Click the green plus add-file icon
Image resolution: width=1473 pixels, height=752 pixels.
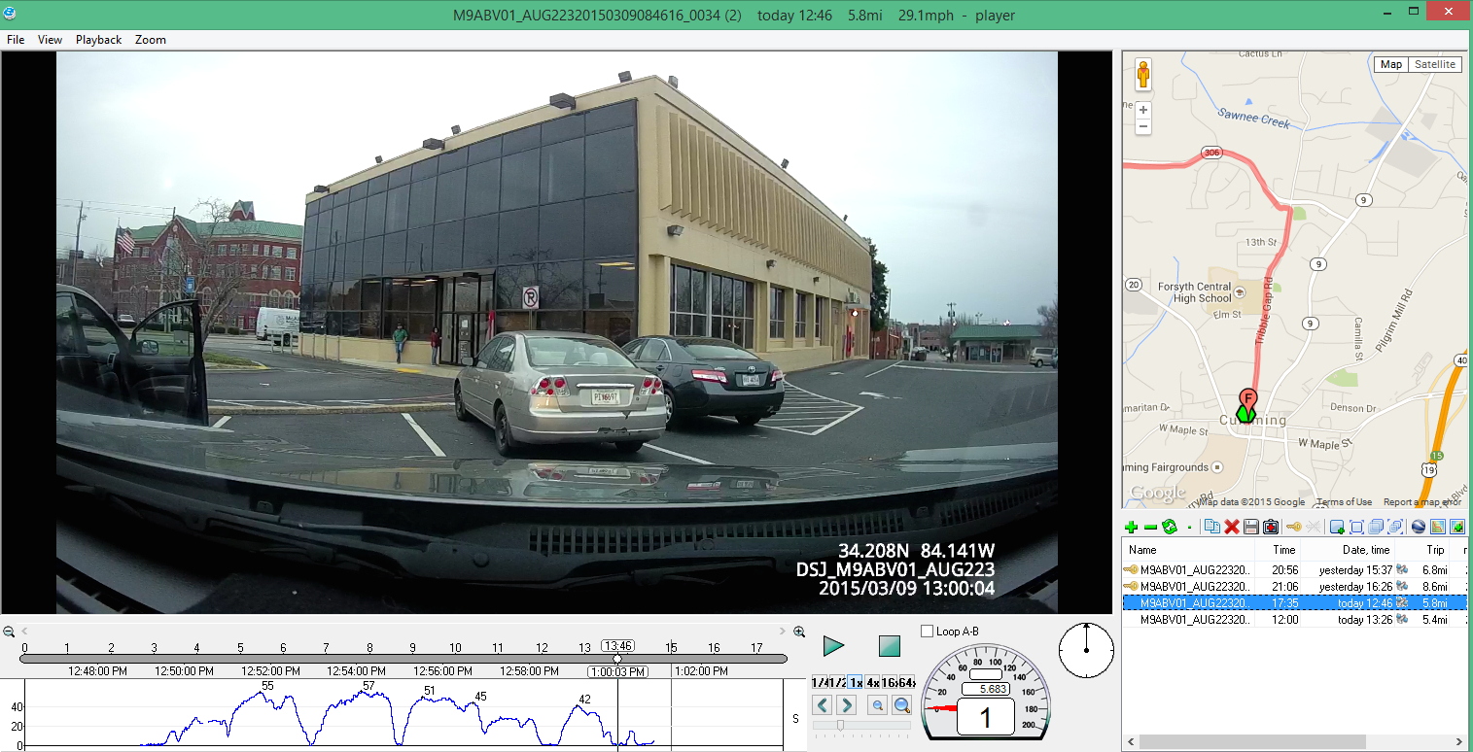point(1131,527)
